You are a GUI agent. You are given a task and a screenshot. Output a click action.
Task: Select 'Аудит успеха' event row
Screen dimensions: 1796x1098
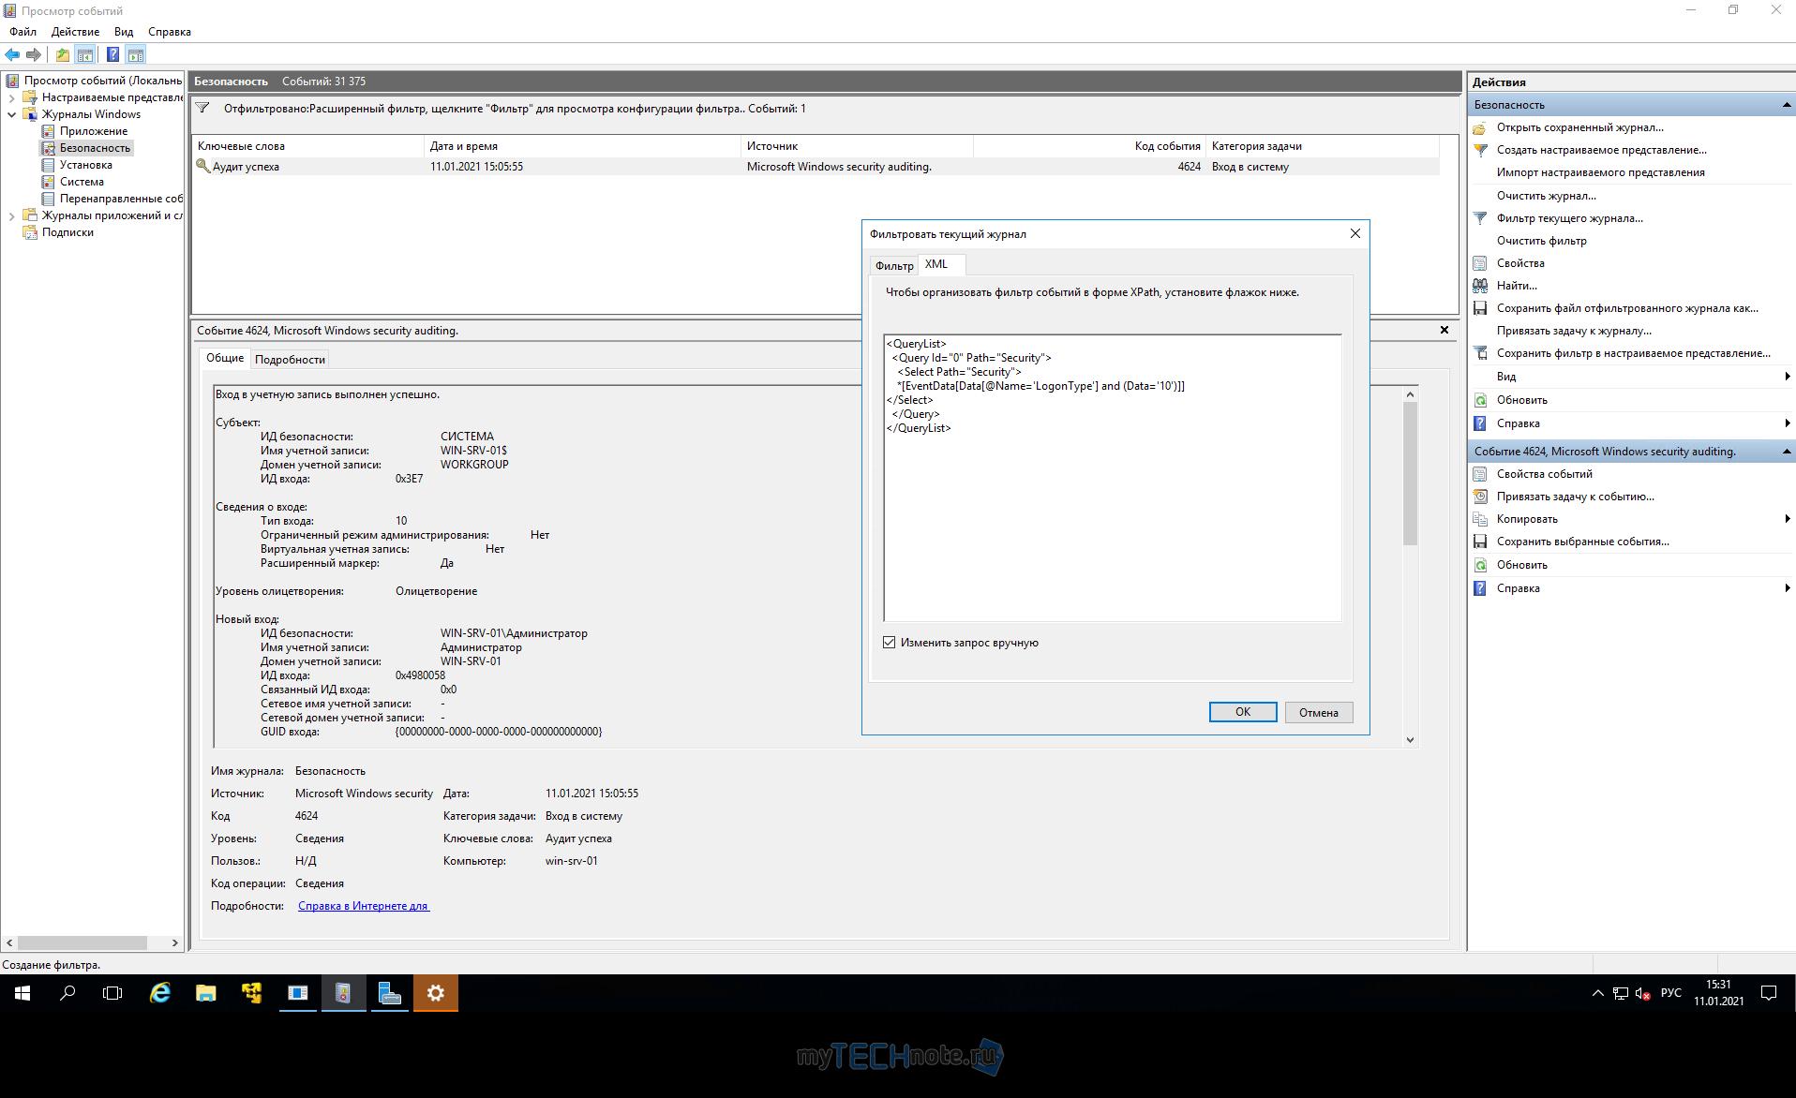point(816,167)
